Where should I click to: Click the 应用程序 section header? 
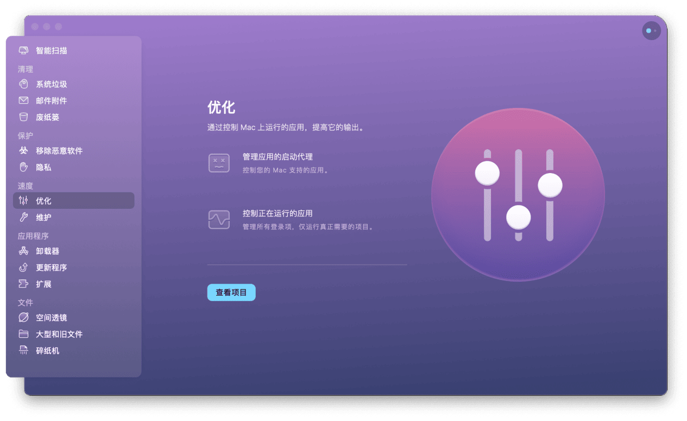click(33, 236)
